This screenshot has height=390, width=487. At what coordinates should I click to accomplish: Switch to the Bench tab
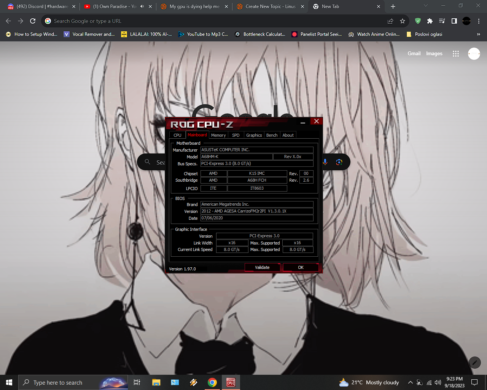pyautogui.click(x=272, y=135)
